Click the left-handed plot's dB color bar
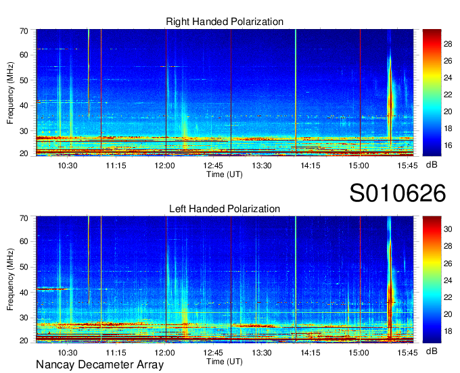The width and height of the screenshot is (460, 373). (x=432, y=280)
